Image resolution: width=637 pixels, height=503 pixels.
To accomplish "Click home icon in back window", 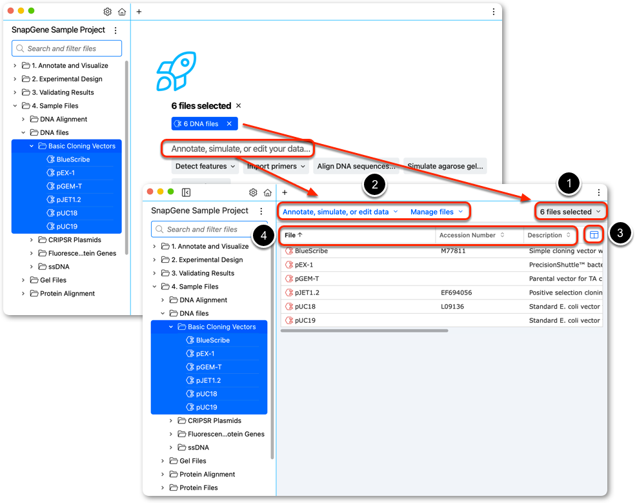I will (122, 12).
